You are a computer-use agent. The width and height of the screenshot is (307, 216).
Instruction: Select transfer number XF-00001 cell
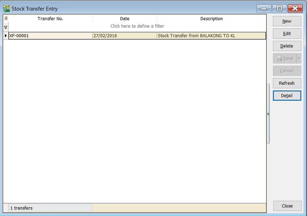click(50, 36)
